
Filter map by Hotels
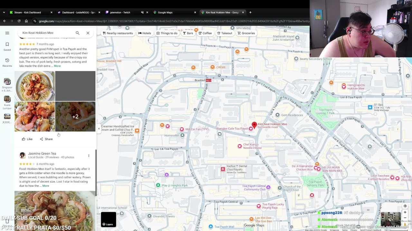point(145,33)
